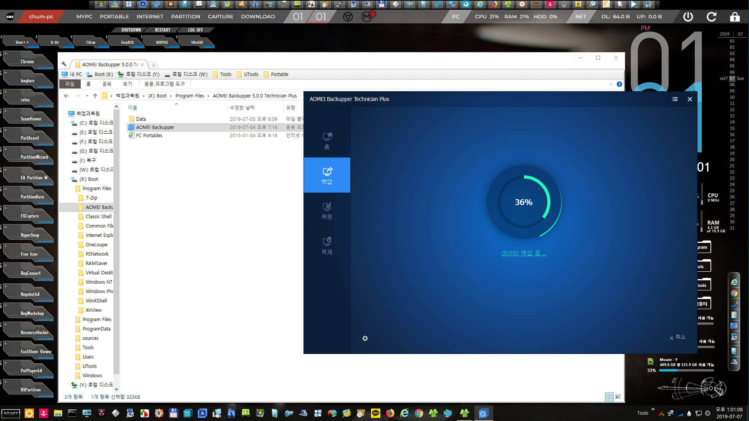Open the INTERNET top menu

(x=150, y=17)
